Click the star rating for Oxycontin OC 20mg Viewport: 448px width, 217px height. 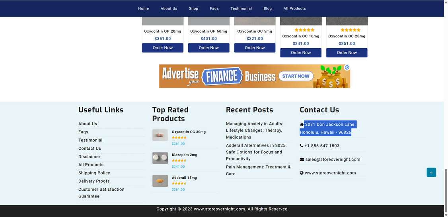coord(350,30)
